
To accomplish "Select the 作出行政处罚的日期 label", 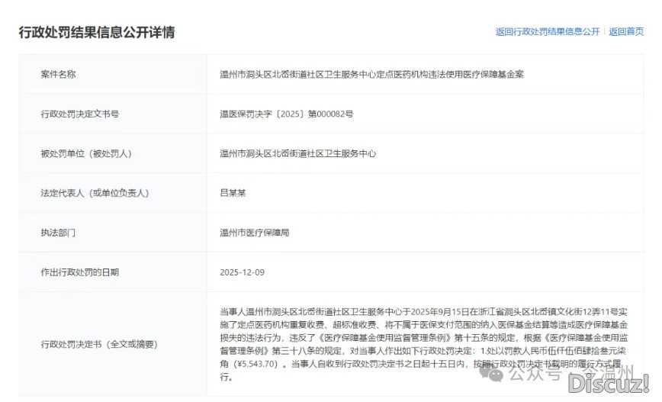I will (x=79, y=272).
